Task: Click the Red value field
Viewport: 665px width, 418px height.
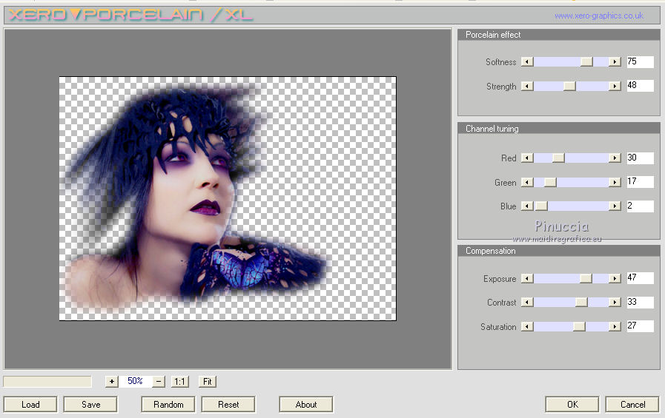Action: click(640, 158)
